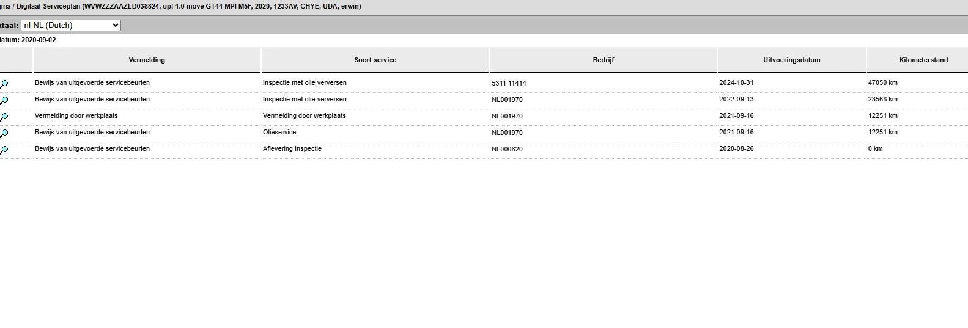Sort by Soort service column header

click(375, 60)
